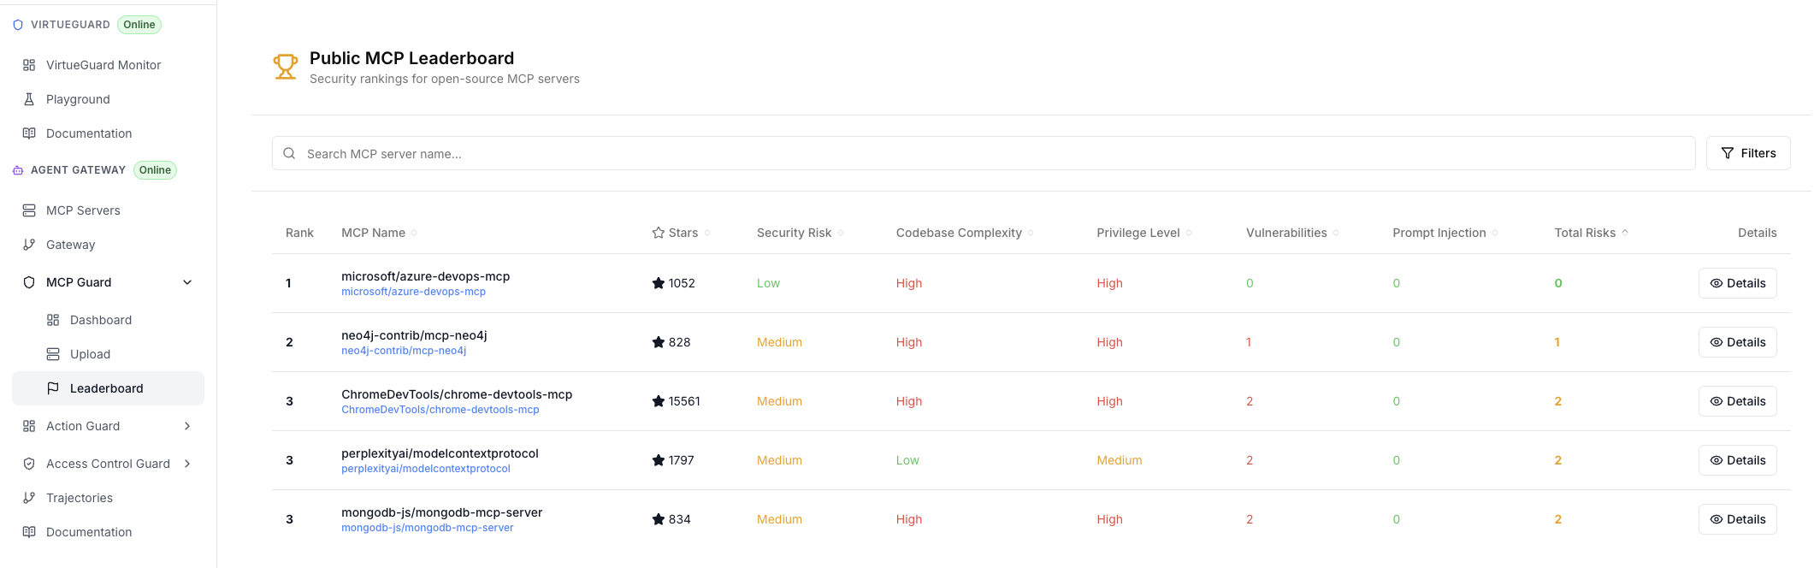This screenshot has height=568, width=1820.
Task: Go to the Upload menu item
Action: click(90, 354)
